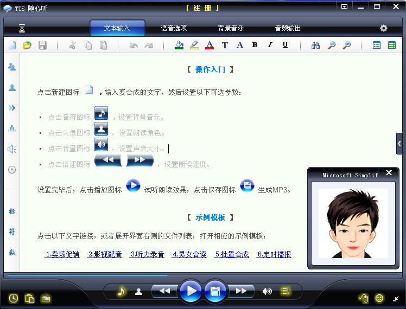Click the 符 icon in left sidebar
This screenshot has height=309, width=406.
pyautogui.click(x=12, y=231)
